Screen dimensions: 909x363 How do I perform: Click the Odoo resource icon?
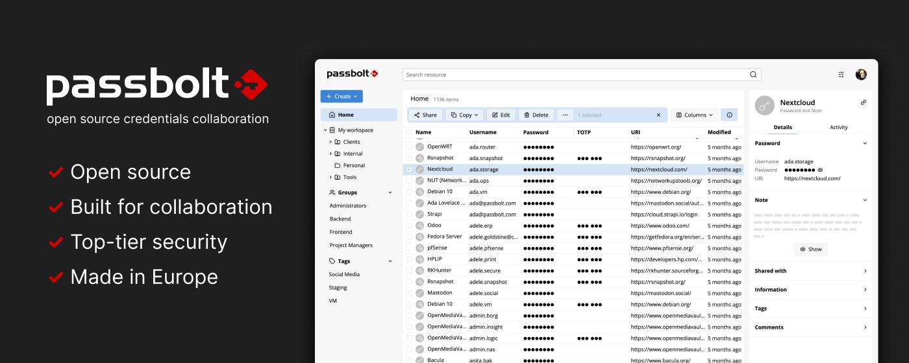(419, 226)
